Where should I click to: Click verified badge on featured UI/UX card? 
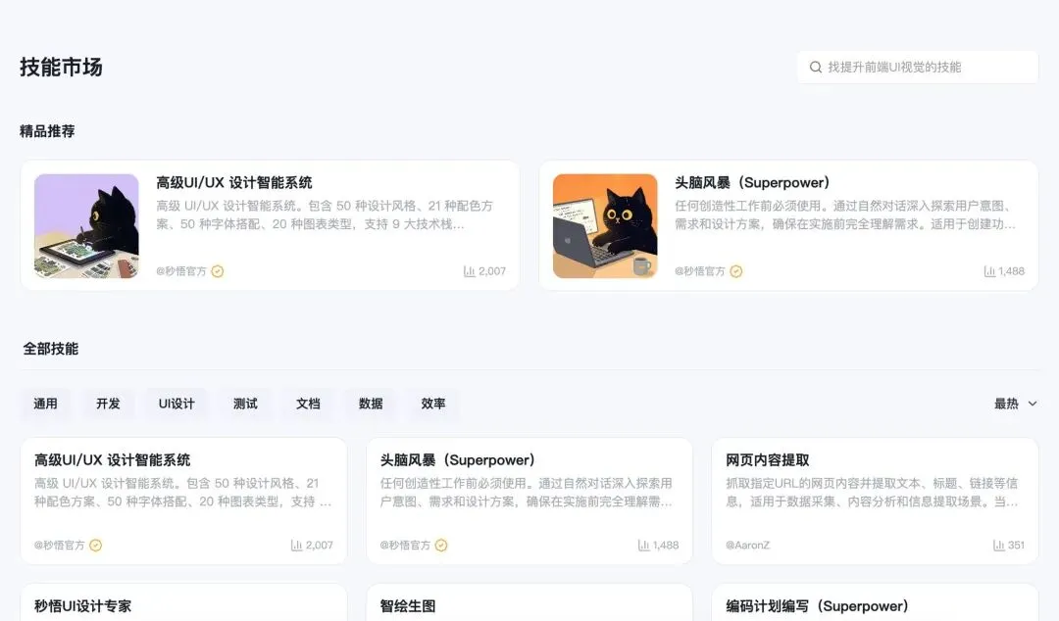click(218, 271)
